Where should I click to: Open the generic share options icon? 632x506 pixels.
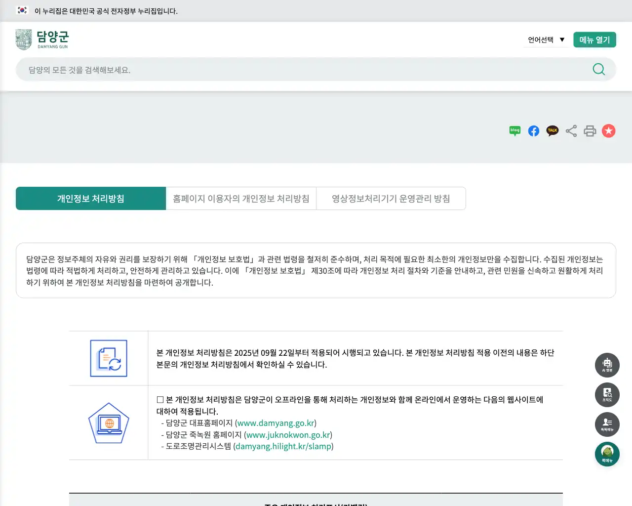click(571, 131)
